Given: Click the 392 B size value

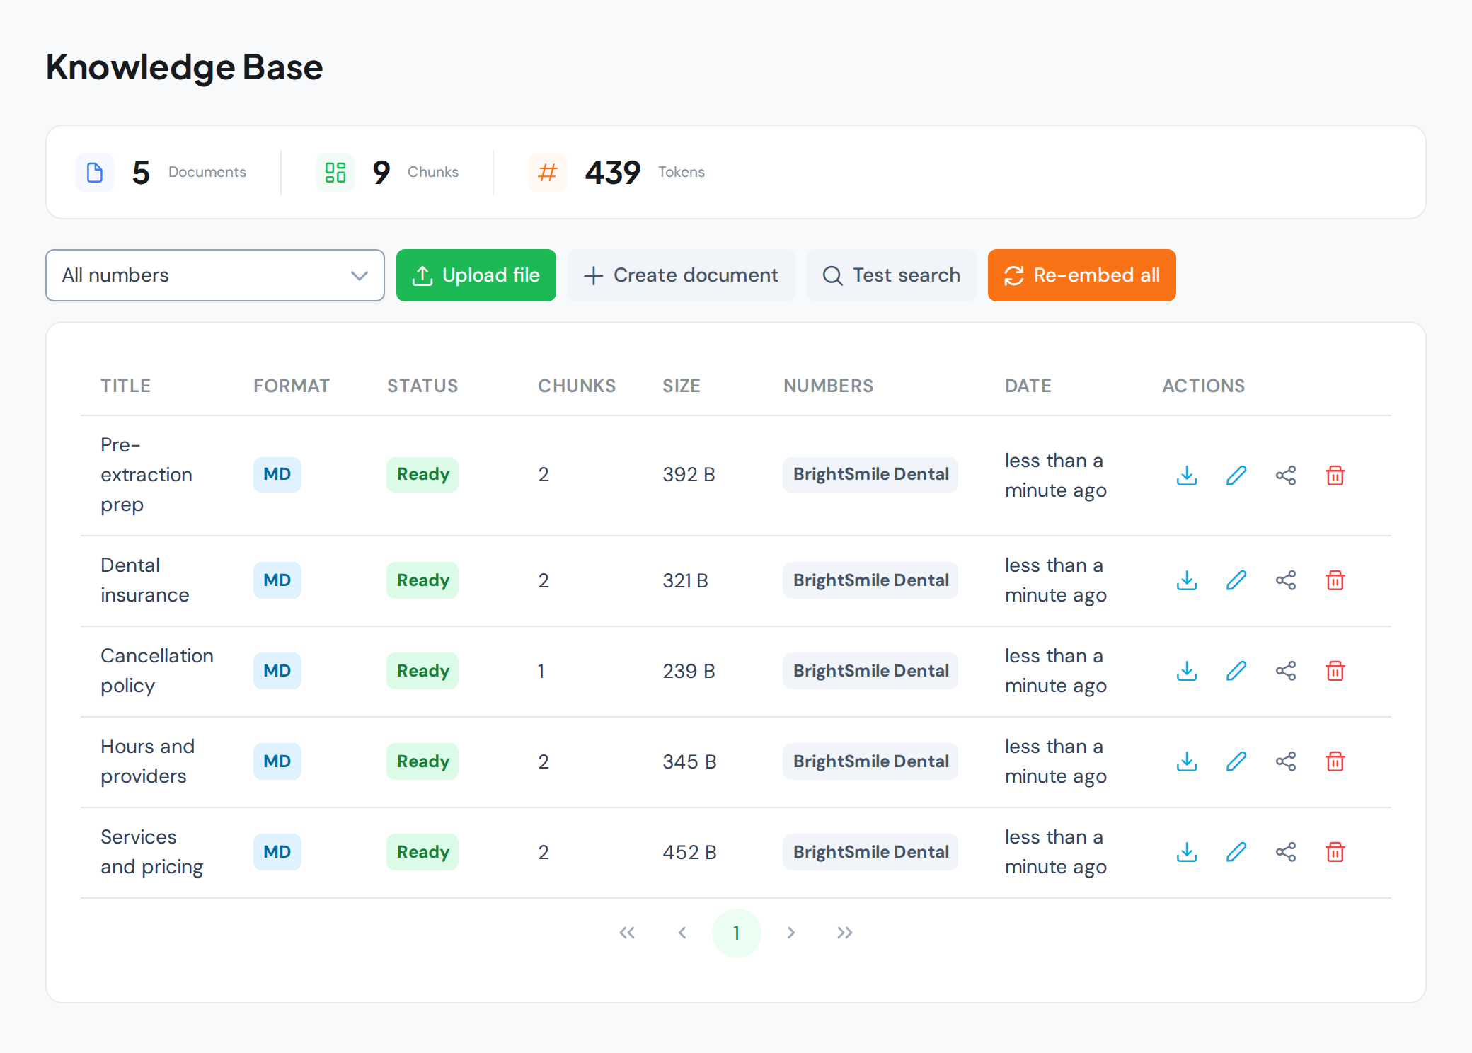Looking at the screenshot, I should point(689,475).
